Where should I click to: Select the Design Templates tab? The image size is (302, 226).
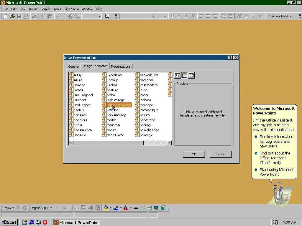point(95,66)
